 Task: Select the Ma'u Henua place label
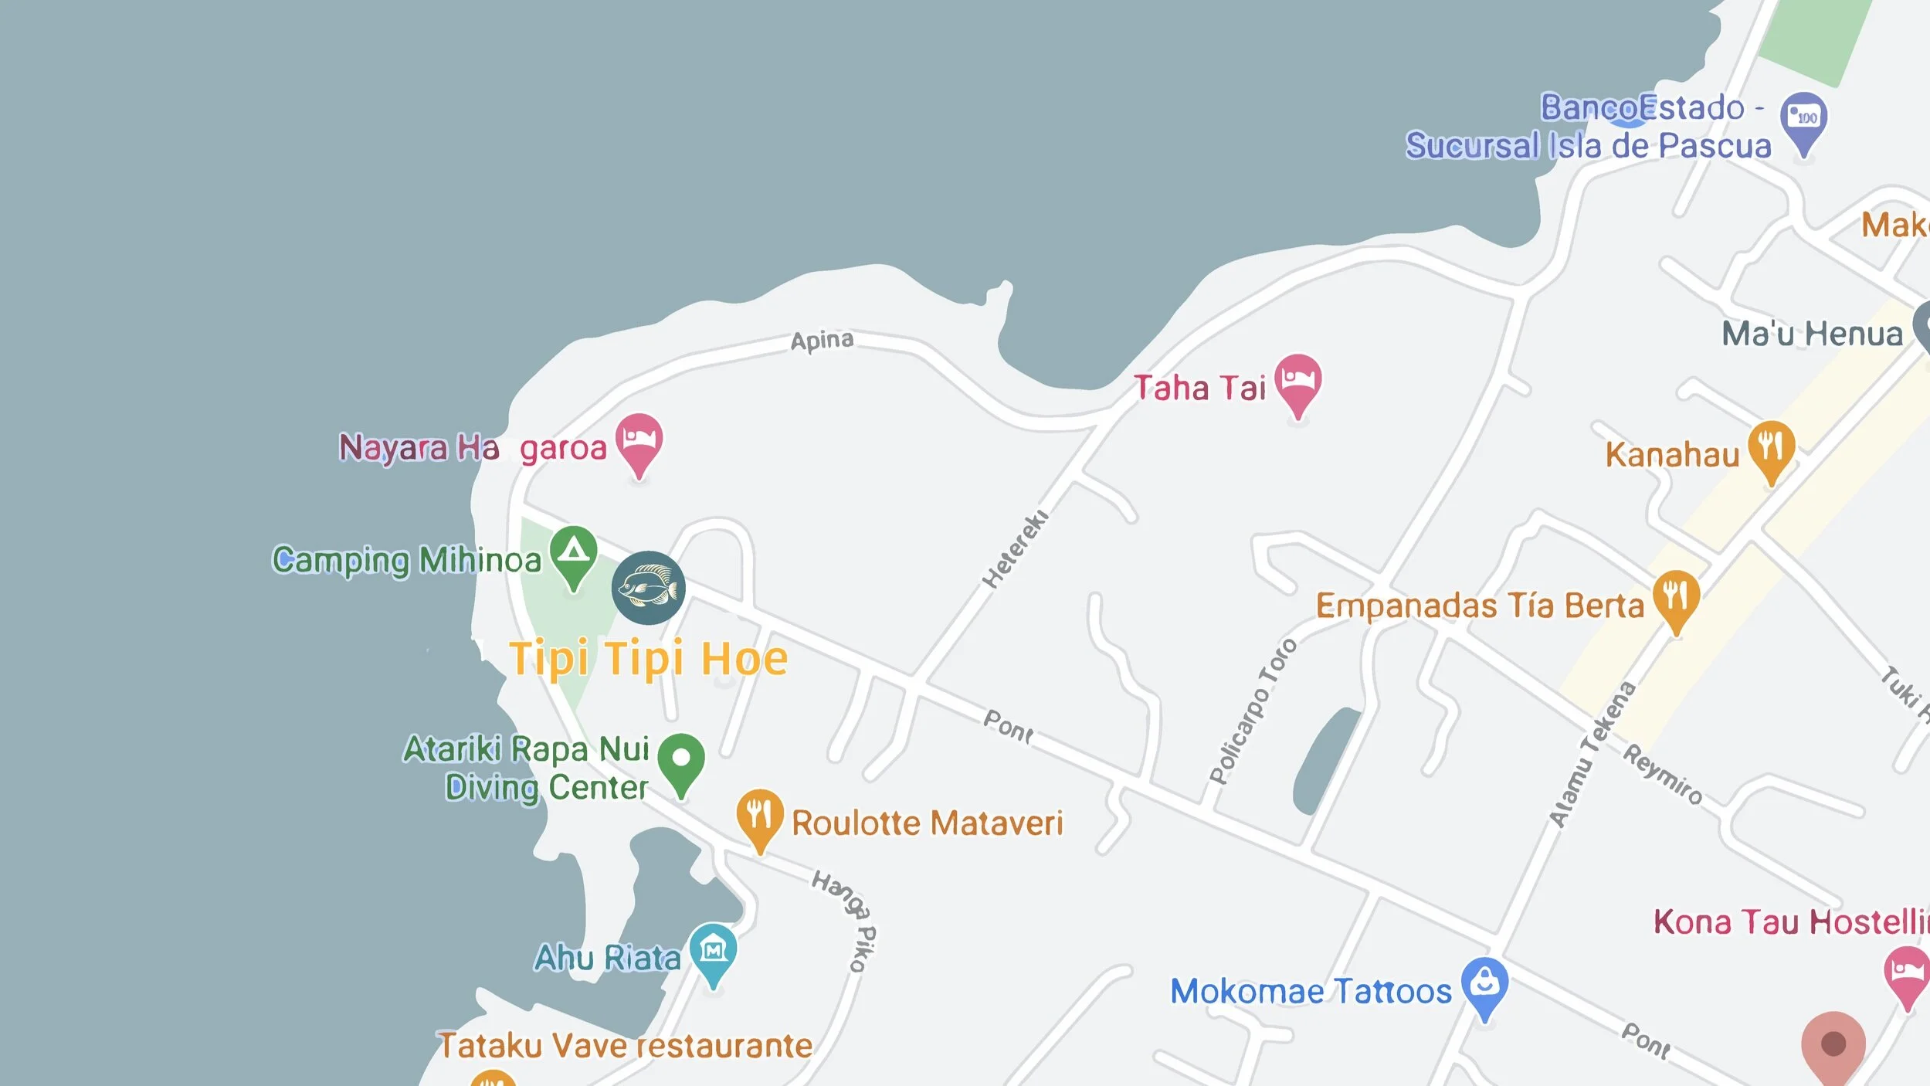click(1813, 334)
